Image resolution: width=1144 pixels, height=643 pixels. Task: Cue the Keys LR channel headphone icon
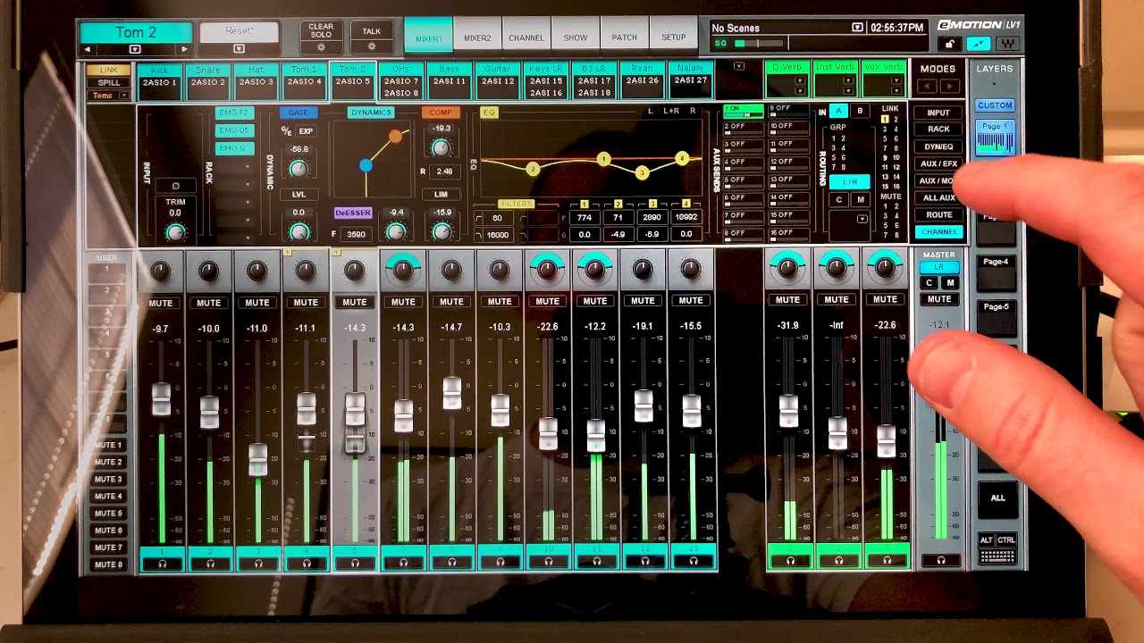tap(548, 562)
